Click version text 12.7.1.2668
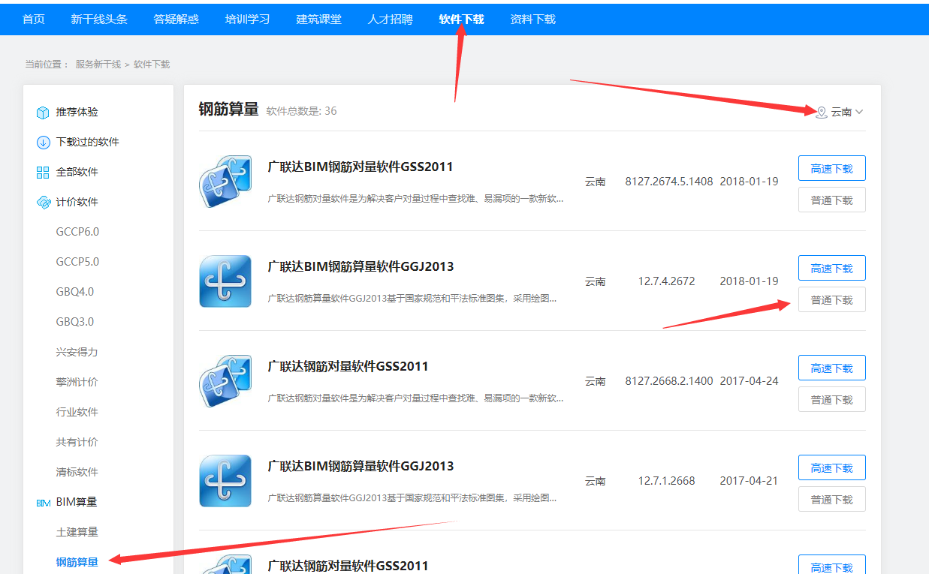Screen dimensions: 929x574 click(x=667, y=481)
